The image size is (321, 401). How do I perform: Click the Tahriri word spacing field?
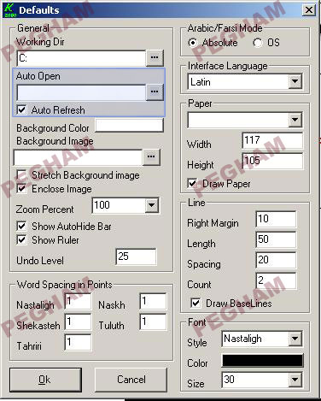tap(78, 343)
